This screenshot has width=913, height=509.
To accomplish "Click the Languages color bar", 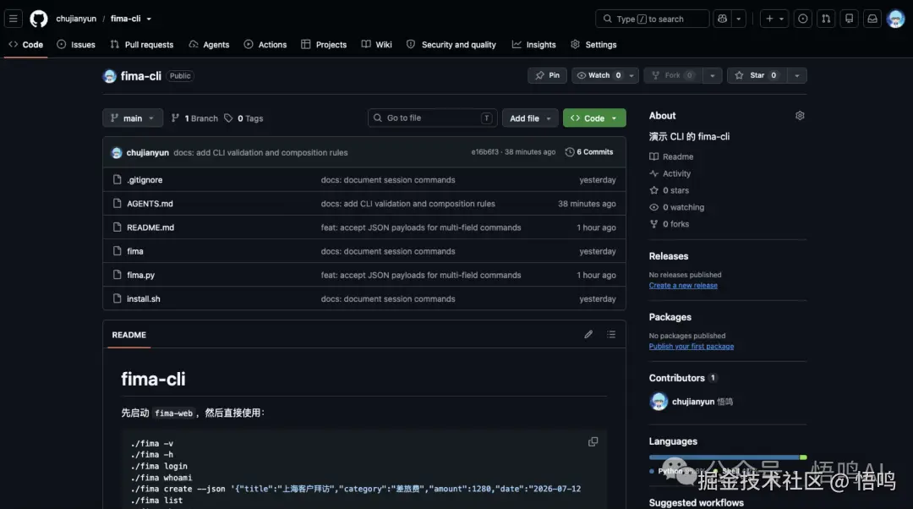I will (728, 457).
